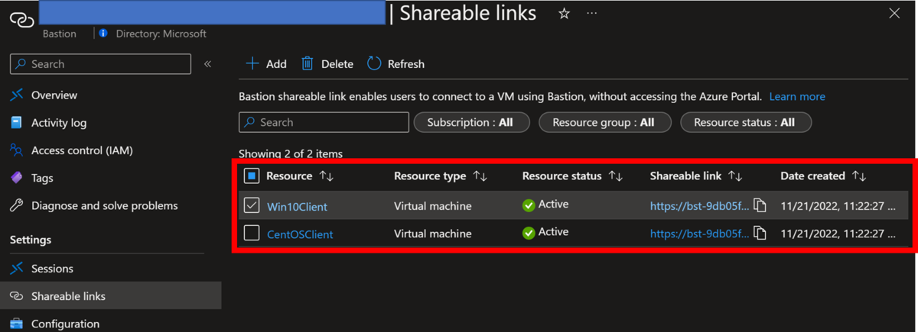Open Win10Client's shareable link URL
Screen dimensions: 918x332
tap(699, 205)
